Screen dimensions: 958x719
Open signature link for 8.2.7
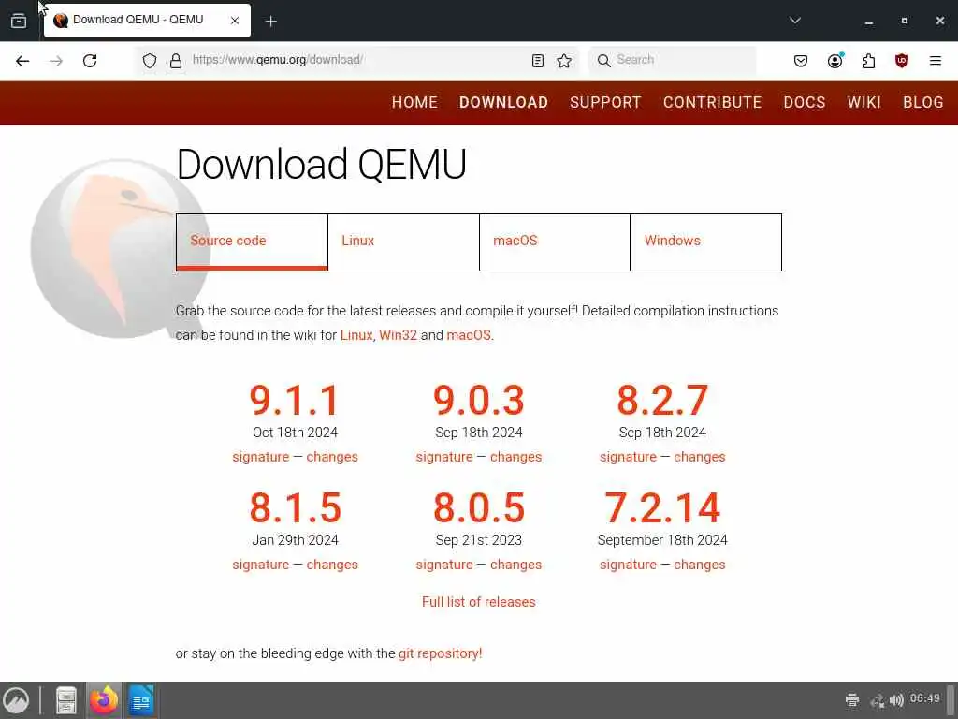coord(628,457)
